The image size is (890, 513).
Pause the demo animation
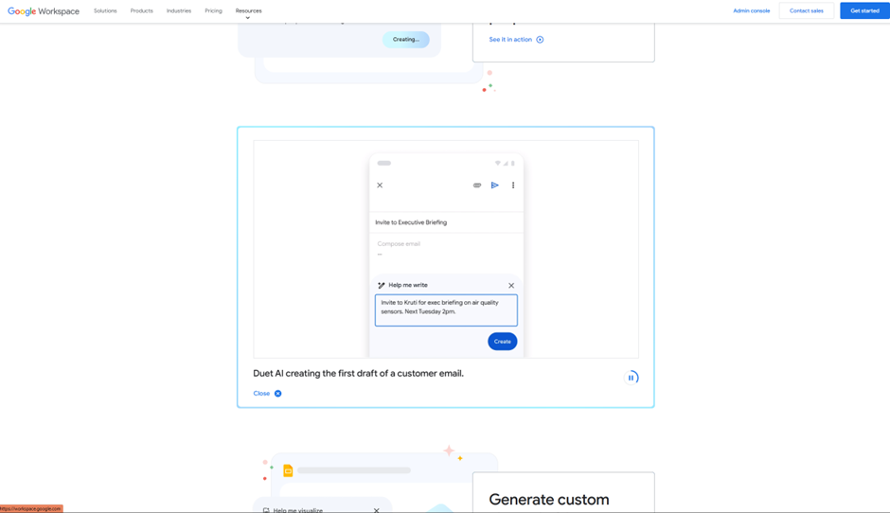(632, 378)
